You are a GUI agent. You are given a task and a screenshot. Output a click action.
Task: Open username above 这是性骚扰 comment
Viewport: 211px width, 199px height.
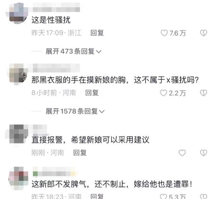pos(56,7)
